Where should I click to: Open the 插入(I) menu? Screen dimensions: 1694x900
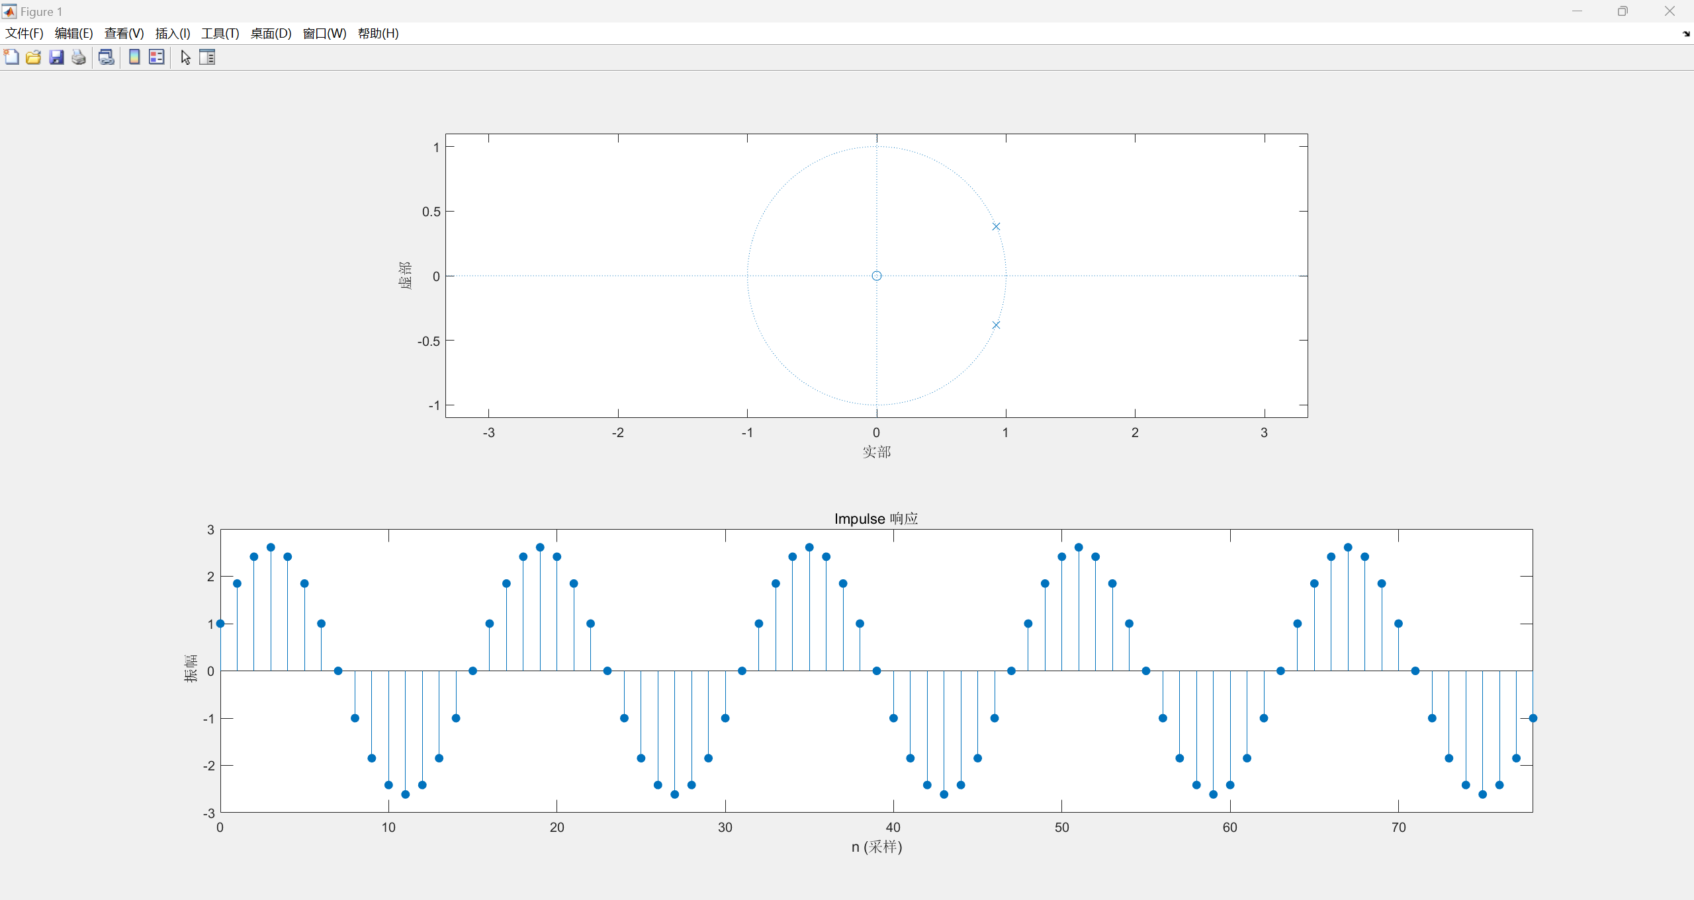coord(173,33)
